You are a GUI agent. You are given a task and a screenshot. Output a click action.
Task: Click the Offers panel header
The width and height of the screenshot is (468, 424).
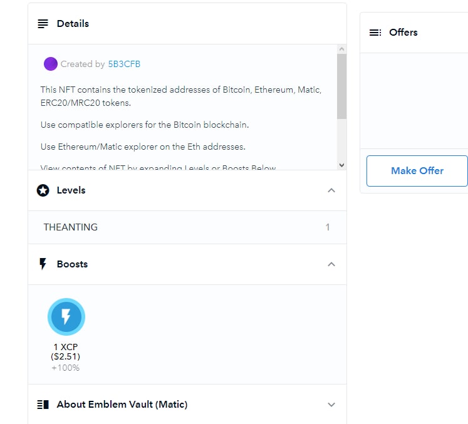tap(414, 33)
